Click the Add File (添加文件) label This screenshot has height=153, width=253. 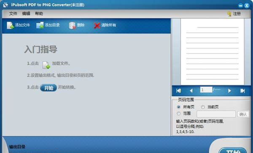(x=22, y=25)
